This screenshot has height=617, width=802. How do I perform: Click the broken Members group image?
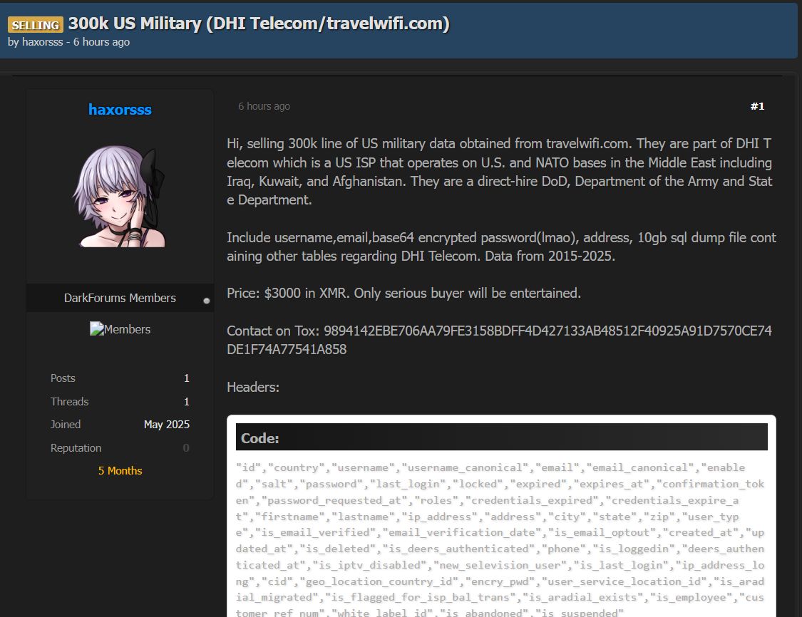(x=120, y=329)
